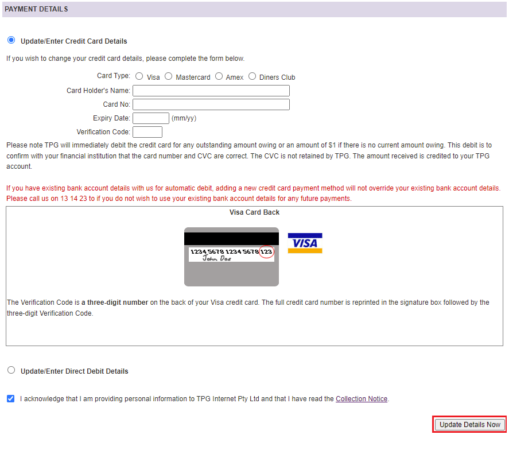The width and height of the screenshot is (509, 450).
Task: Click the (mm/yy) format hint
Action: point(184,118)
